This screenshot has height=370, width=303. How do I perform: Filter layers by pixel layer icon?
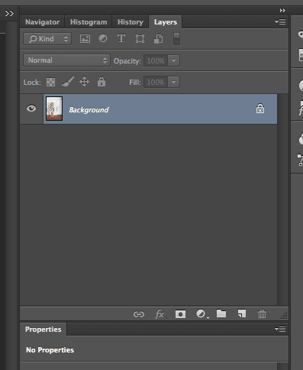point(85,39)
